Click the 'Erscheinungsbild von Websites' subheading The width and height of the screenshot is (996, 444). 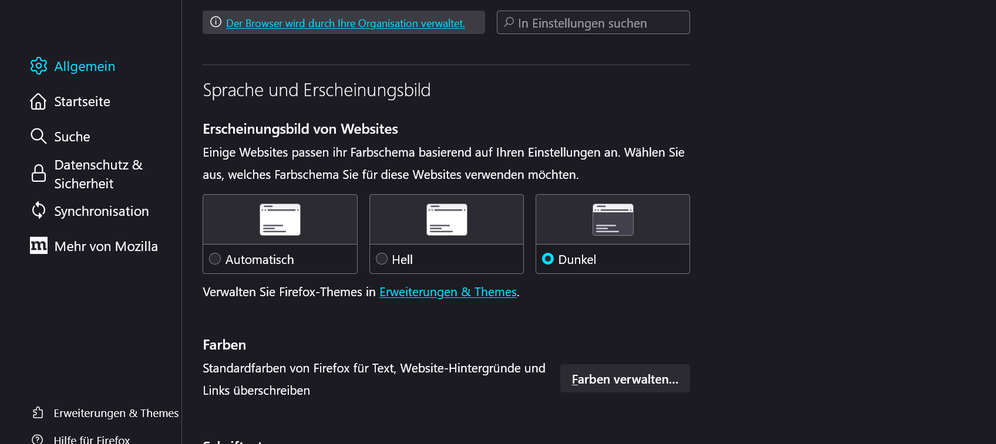[x=300, y=129]
